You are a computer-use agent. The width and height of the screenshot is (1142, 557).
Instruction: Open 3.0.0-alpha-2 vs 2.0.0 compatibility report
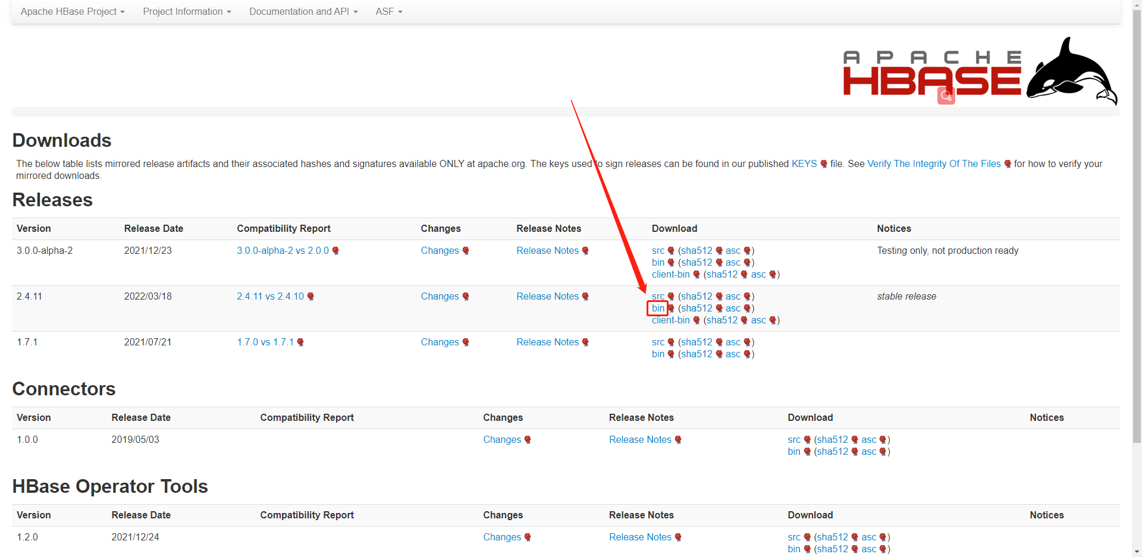pos(283,250)
